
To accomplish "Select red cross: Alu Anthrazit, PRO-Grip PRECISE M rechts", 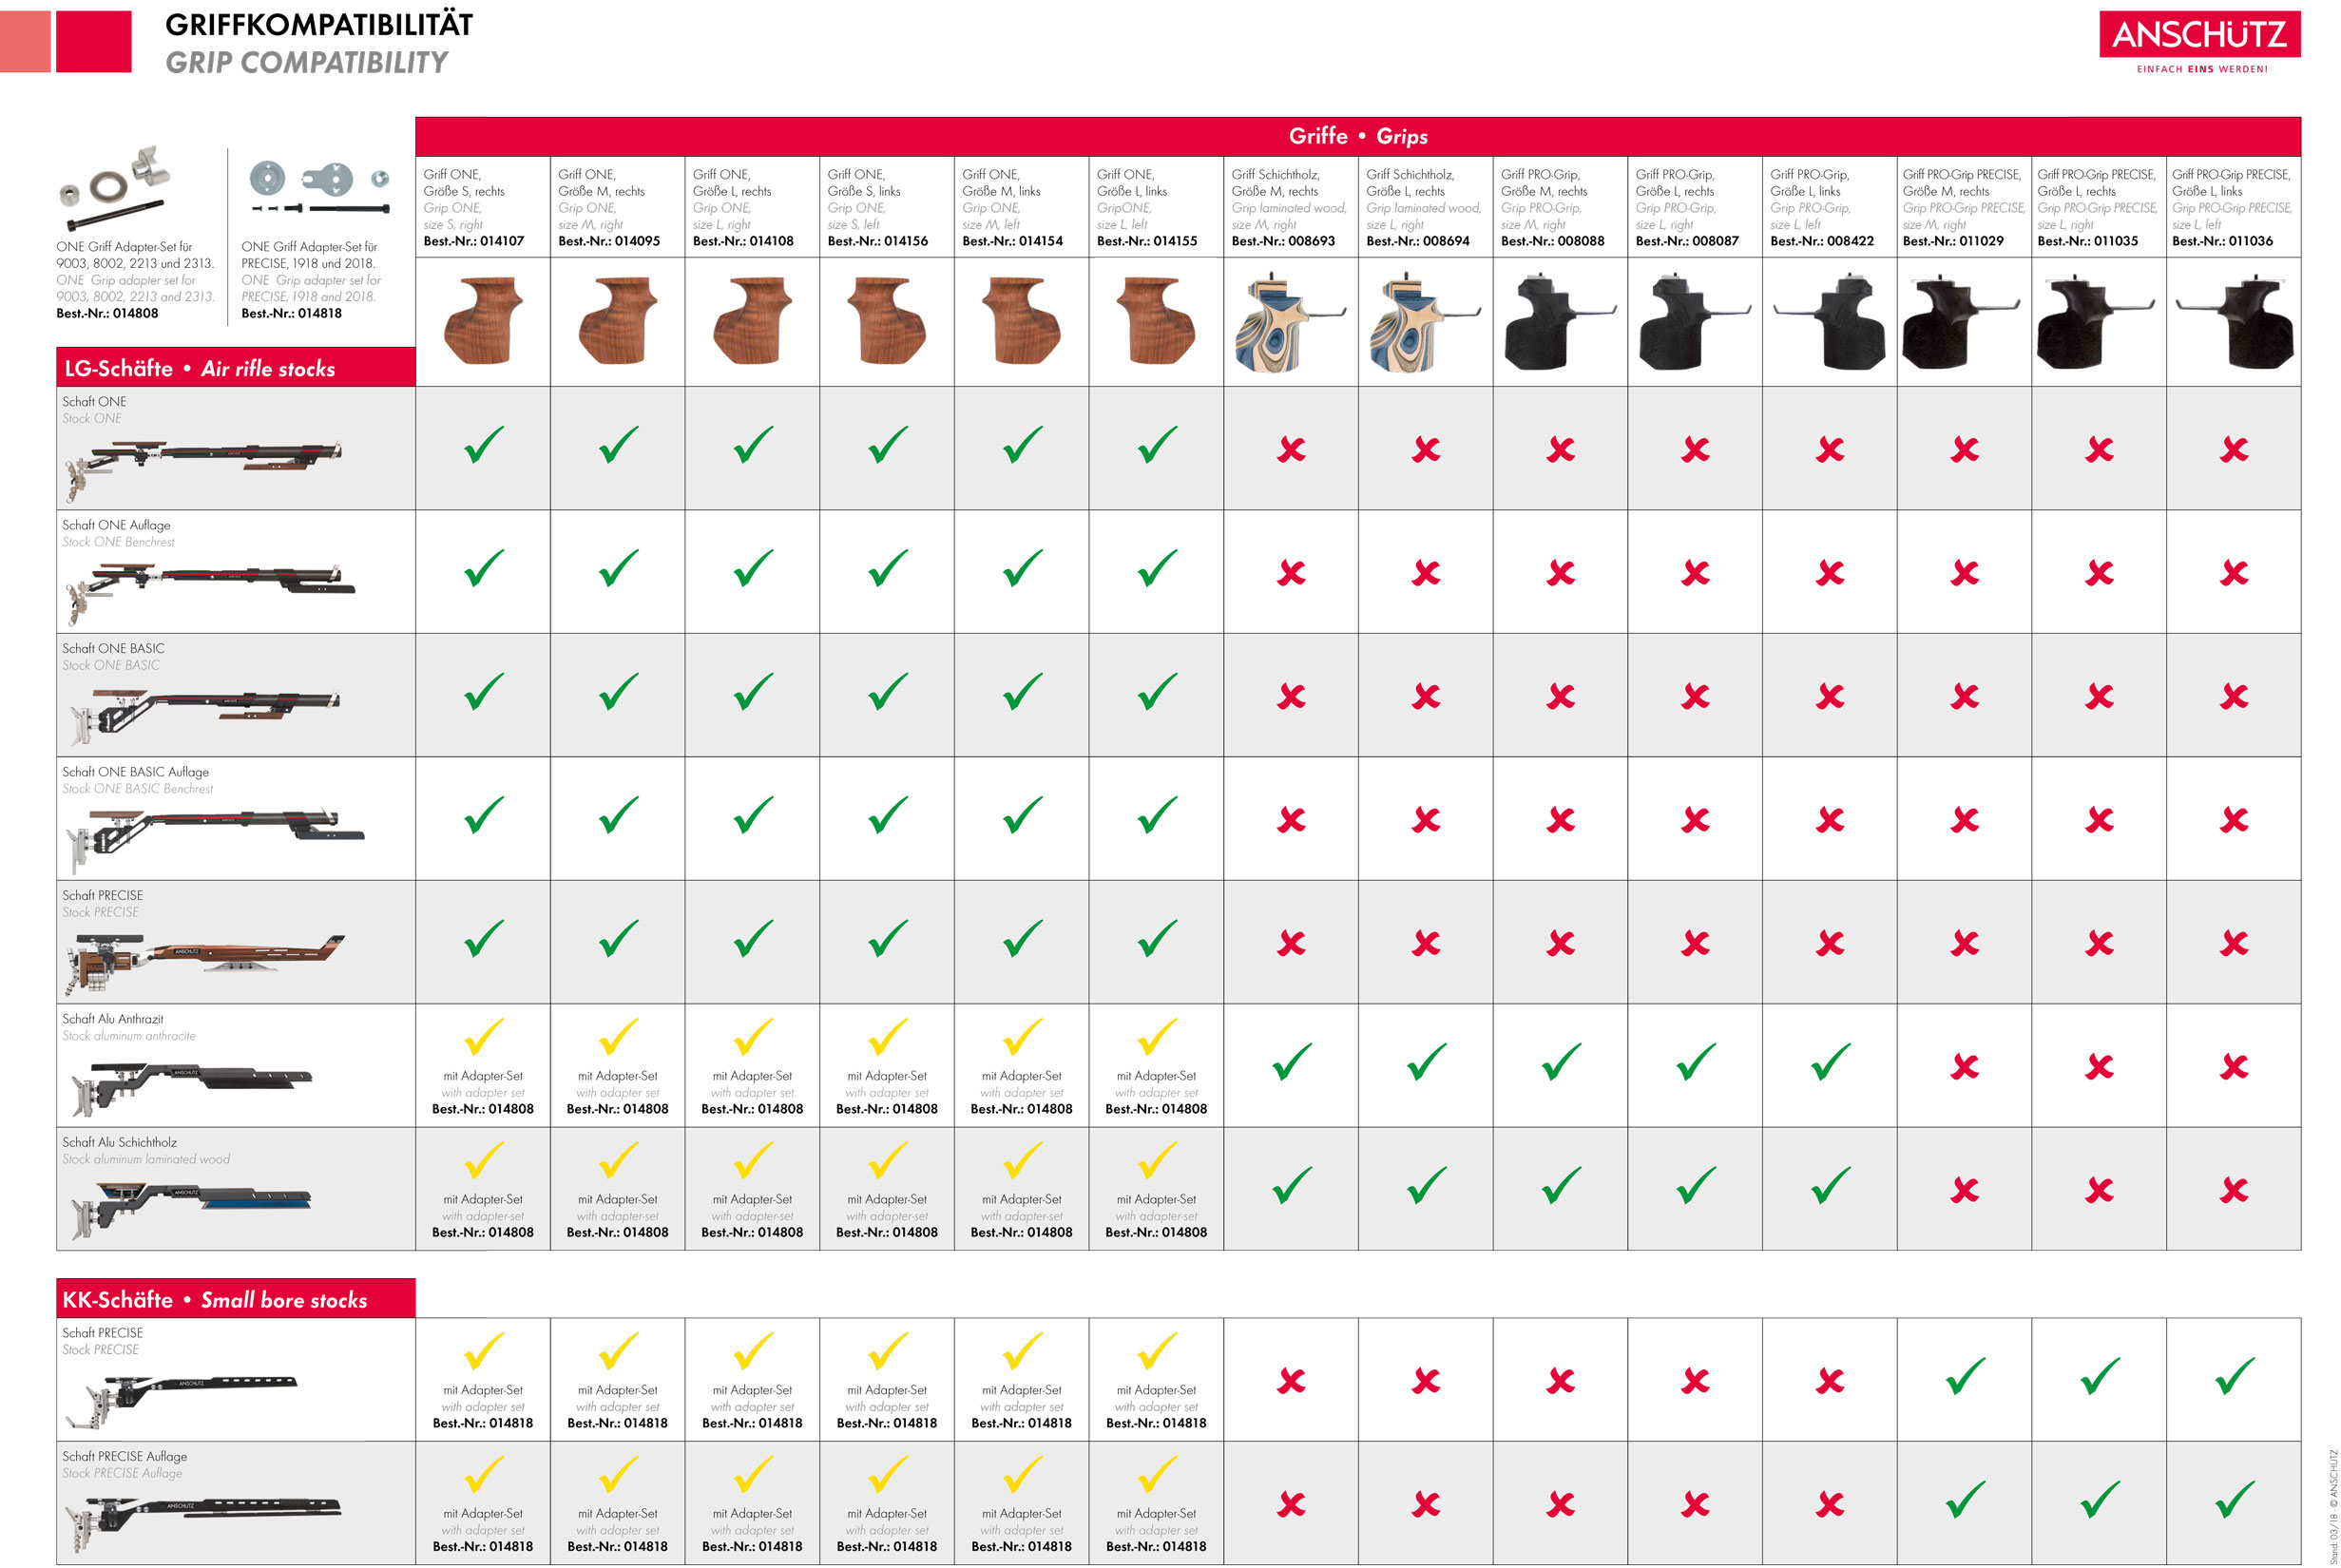I will [x=1965, y=1067].
